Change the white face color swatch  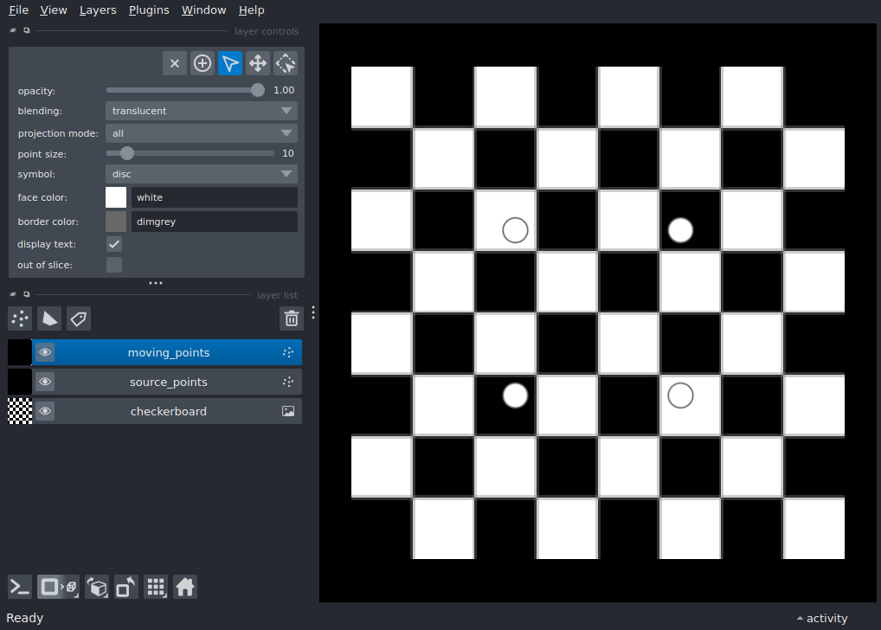pos(115,197)
